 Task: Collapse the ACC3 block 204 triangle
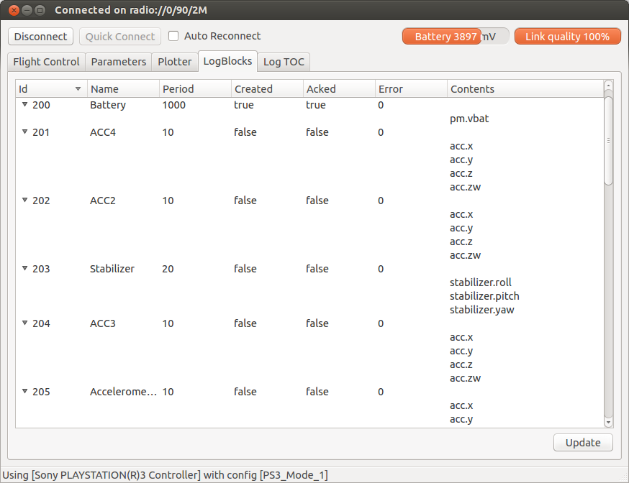25,323
